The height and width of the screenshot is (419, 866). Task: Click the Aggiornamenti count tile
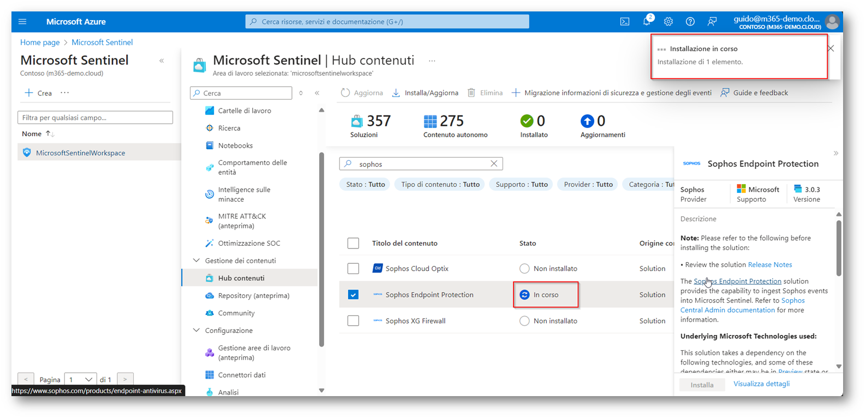point(602,126)
